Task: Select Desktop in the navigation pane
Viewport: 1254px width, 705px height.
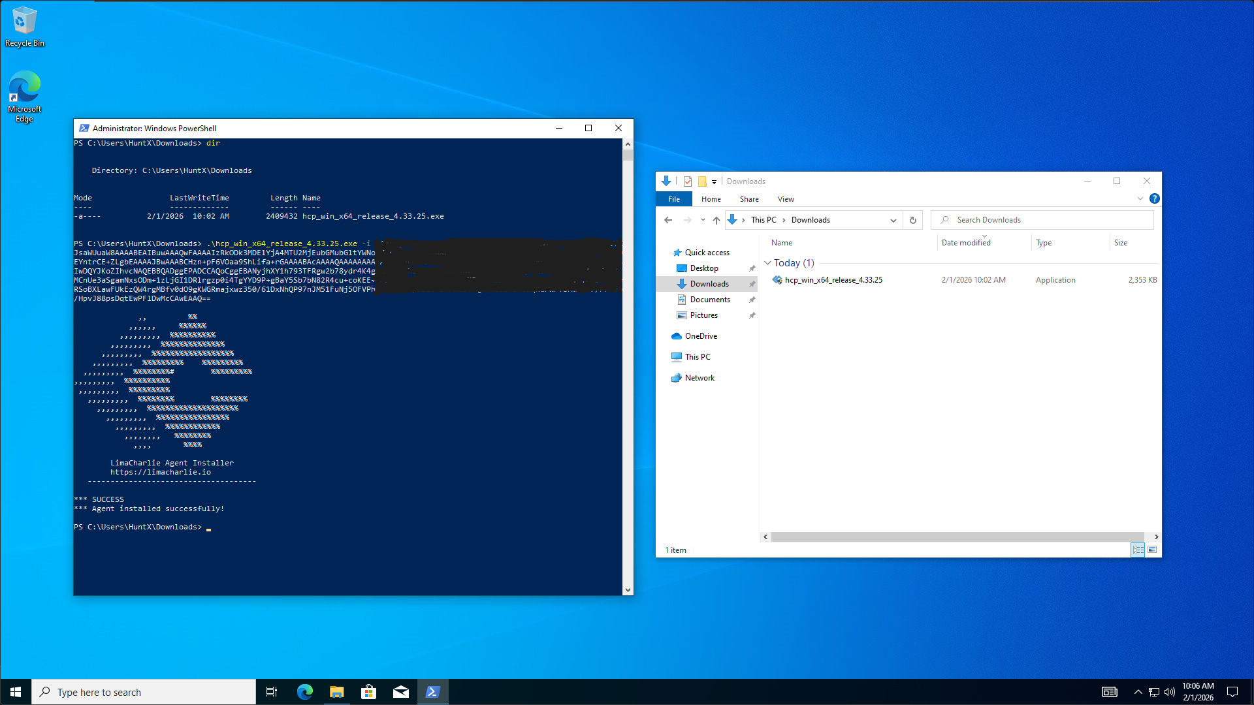Action: pyautogui.click(x=704, y=268)
